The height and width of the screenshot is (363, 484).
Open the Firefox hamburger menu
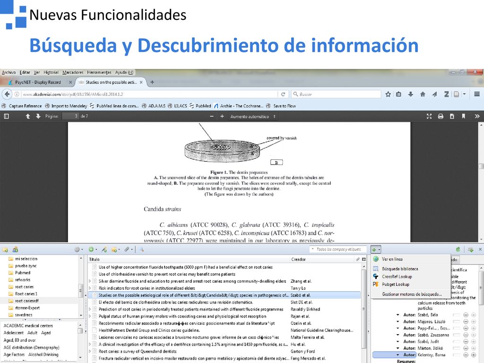477,94
